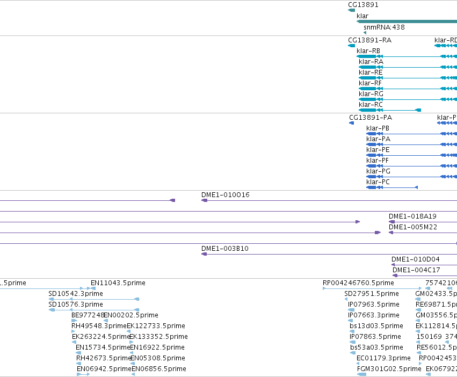Click the klar-RE transcript label
This screenshot has width=457, height=377.
click(x=371, y=73)
